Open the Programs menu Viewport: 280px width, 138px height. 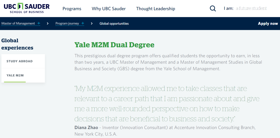[72, 9]
